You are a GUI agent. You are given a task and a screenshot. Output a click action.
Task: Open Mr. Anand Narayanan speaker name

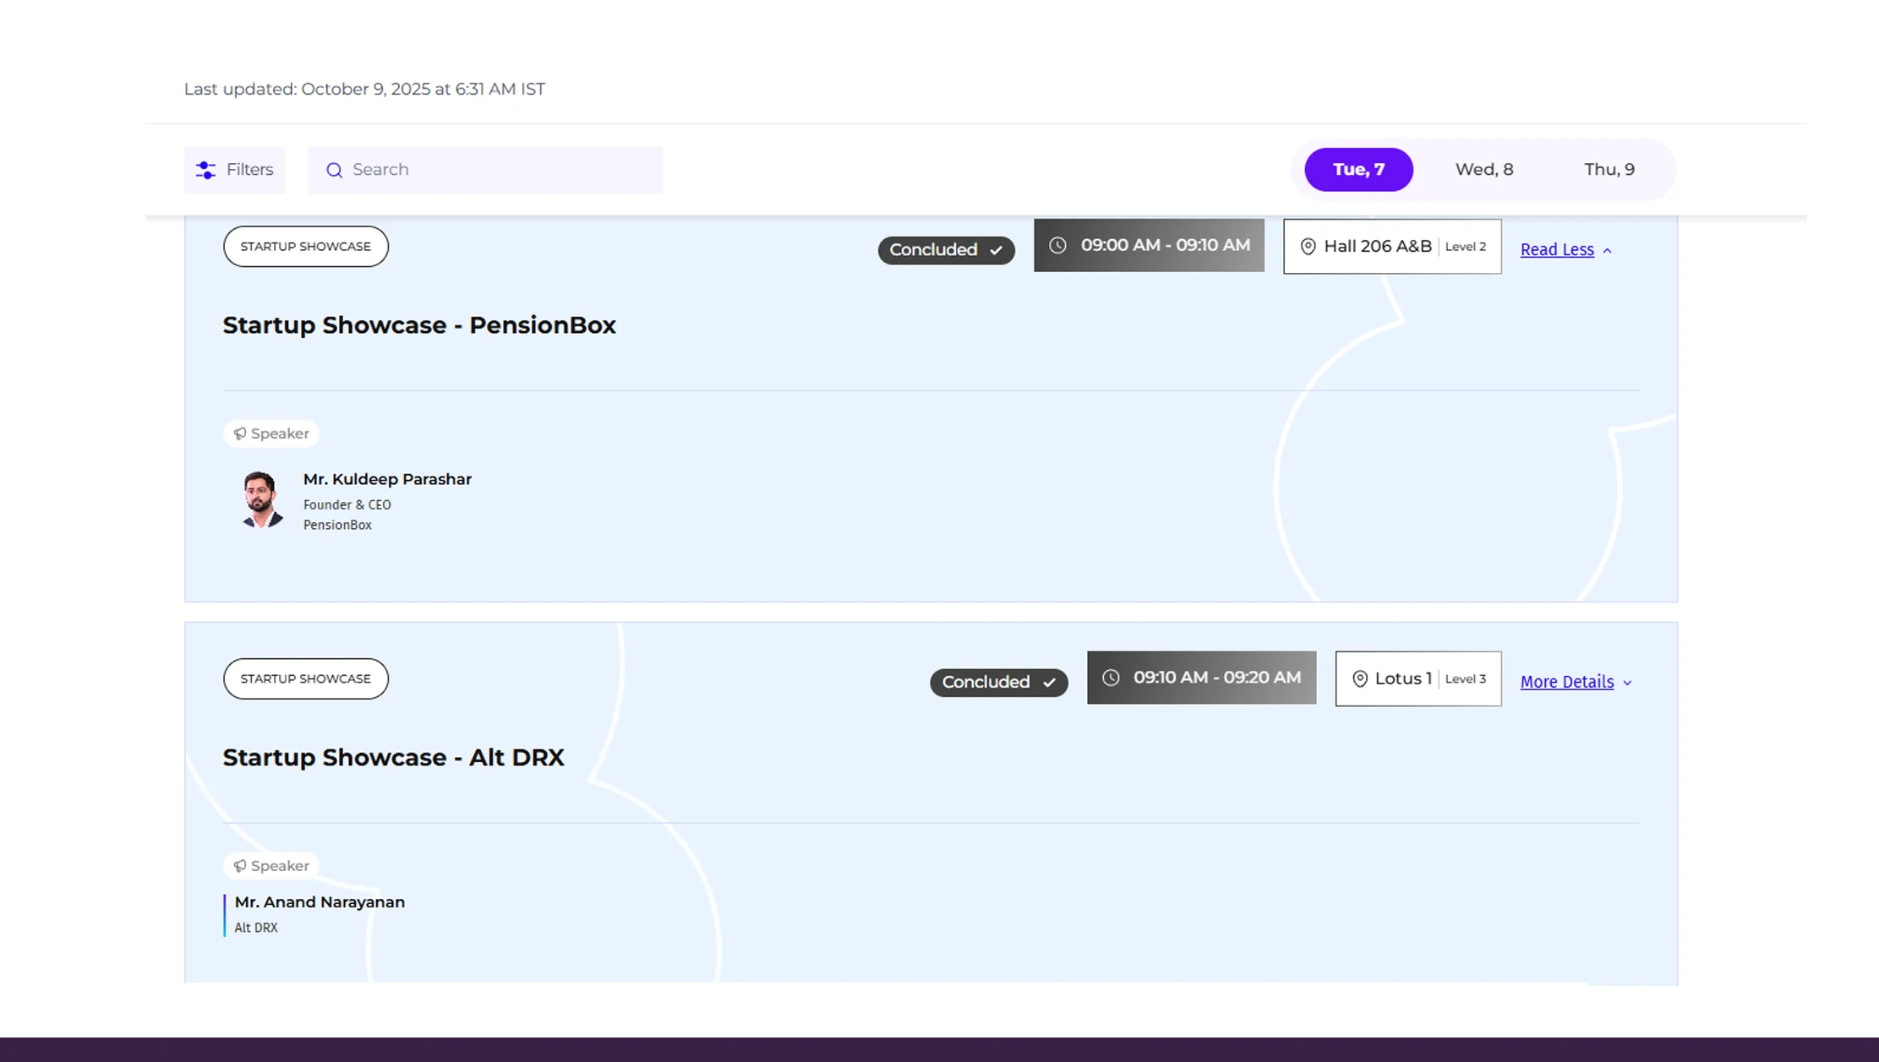[320, 902]
